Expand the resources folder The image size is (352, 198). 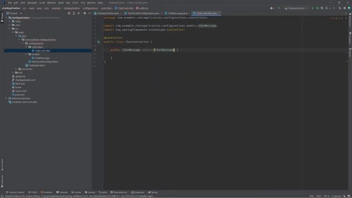pyautogui.click(x=16, y=69)
